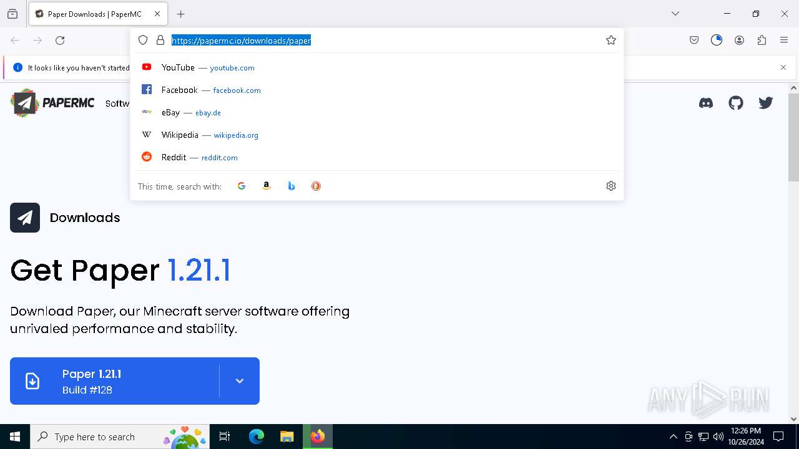Select the Reddit suggestion

377,157
